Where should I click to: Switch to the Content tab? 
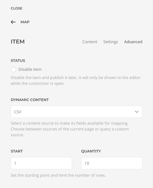point(90,42)
